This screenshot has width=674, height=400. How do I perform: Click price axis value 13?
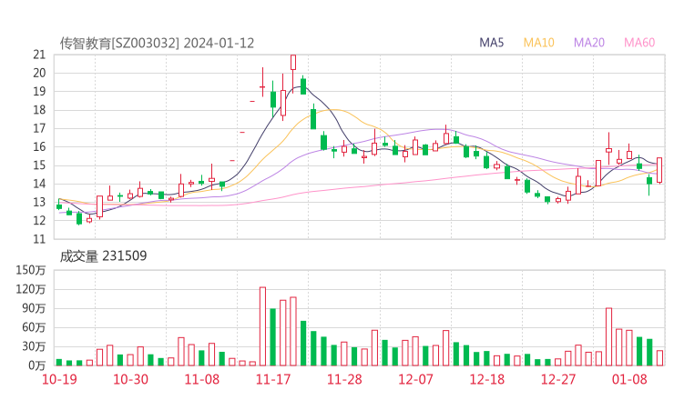point(39,202)
